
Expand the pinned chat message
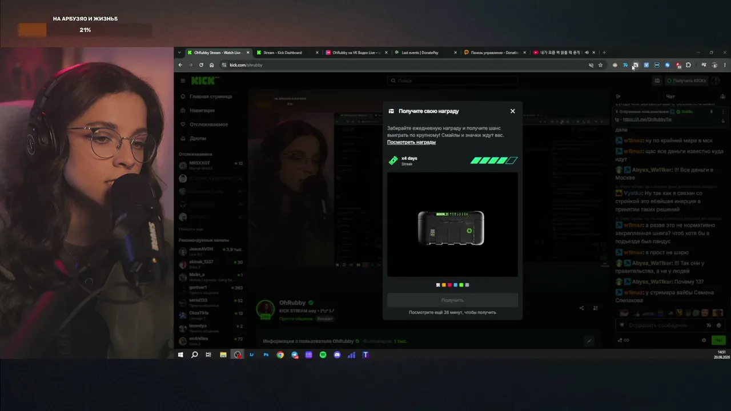pyautogui.click(x=723, y=120)
